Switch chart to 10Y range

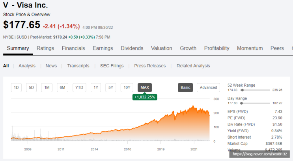pyautogui.click(x=127, y=87)
